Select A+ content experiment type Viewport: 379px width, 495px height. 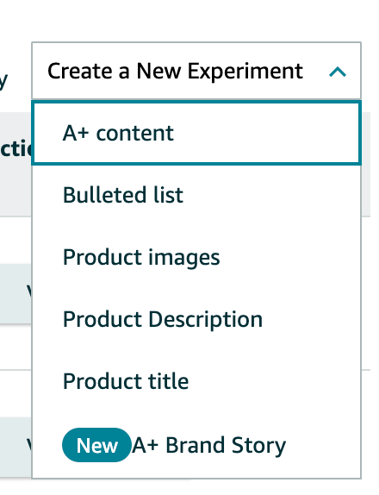click(196, 133)
